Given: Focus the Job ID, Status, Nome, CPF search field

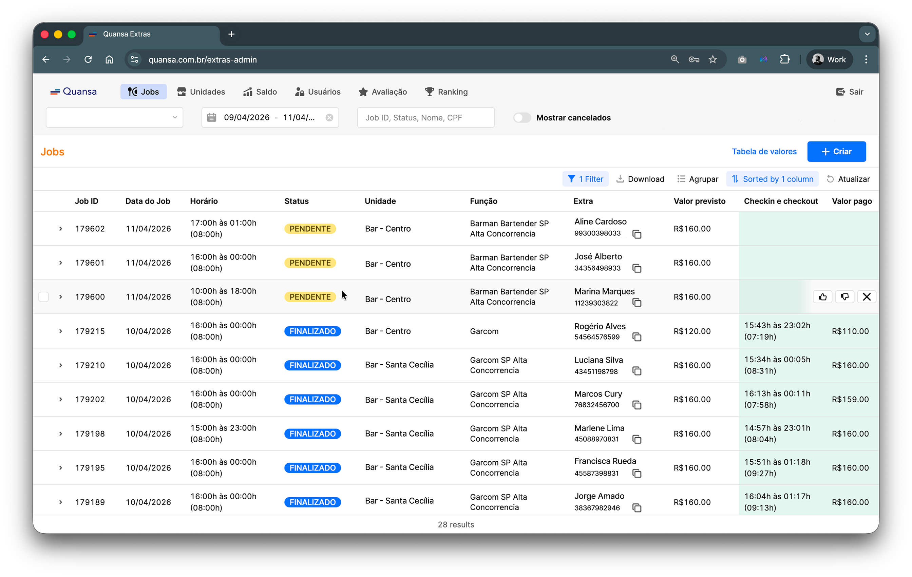Looking at the screenshot, I should (x=425, y=117).
